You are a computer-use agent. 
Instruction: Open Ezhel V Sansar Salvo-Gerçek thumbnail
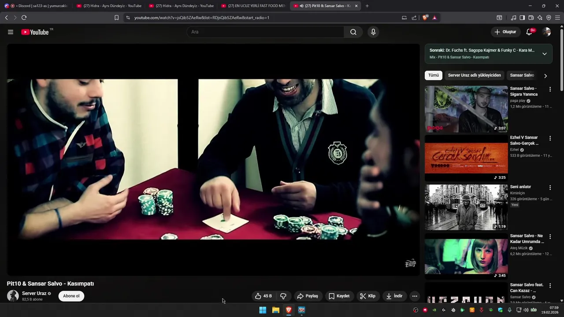pyautogui.click(x=466, y=158)
